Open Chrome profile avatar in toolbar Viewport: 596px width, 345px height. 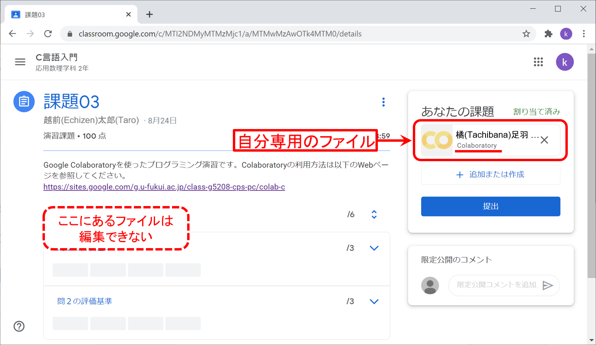pos(566,34)
